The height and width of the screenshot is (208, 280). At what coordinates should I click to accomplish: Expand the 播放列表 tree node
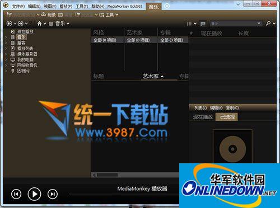pyautogui.click(x=6, y=49)
